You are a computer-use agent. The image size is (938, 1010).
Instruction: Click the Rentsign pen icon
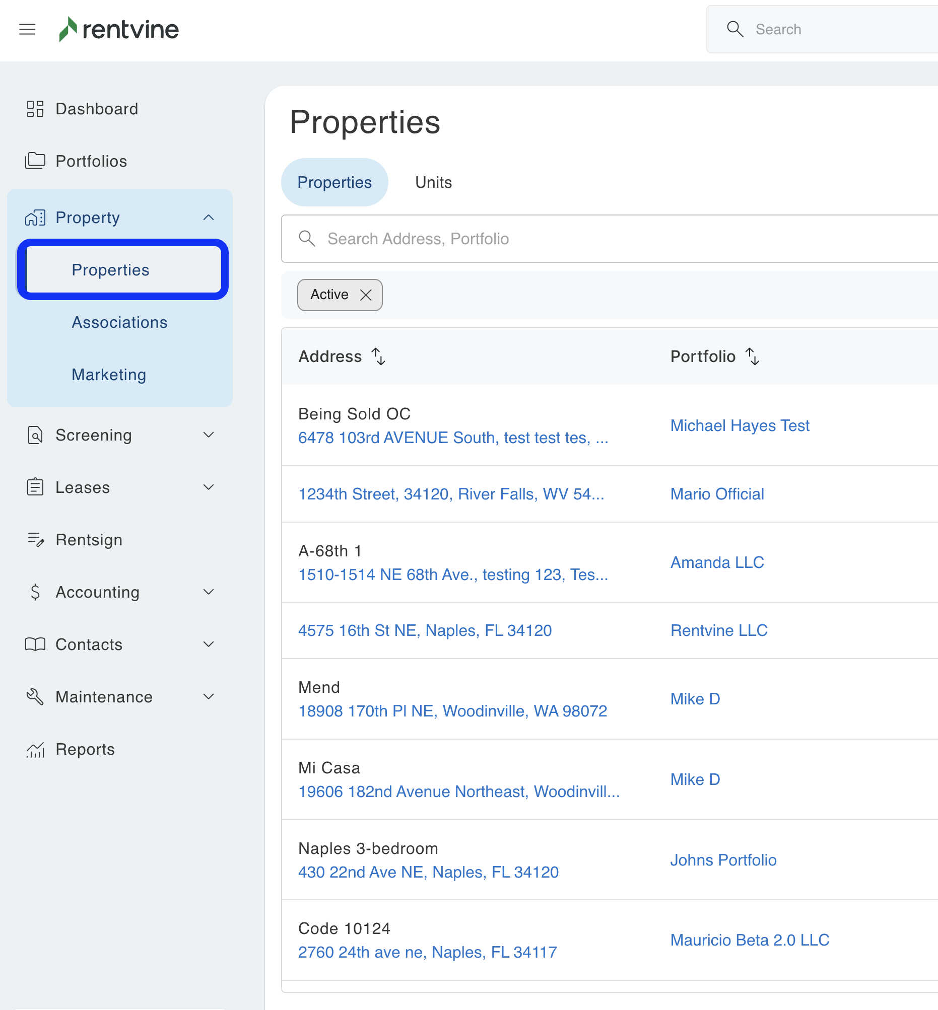[36, 539]
